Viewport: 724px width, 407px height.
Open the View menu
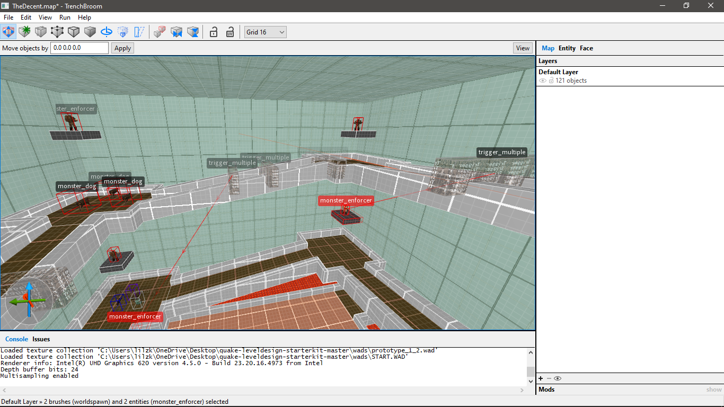tap(46, 17)
